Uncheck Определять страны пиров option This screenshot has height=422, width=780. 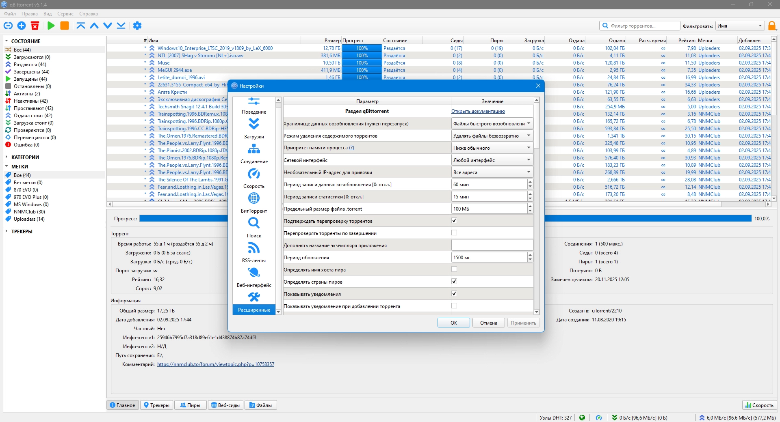tap(454, 282)
